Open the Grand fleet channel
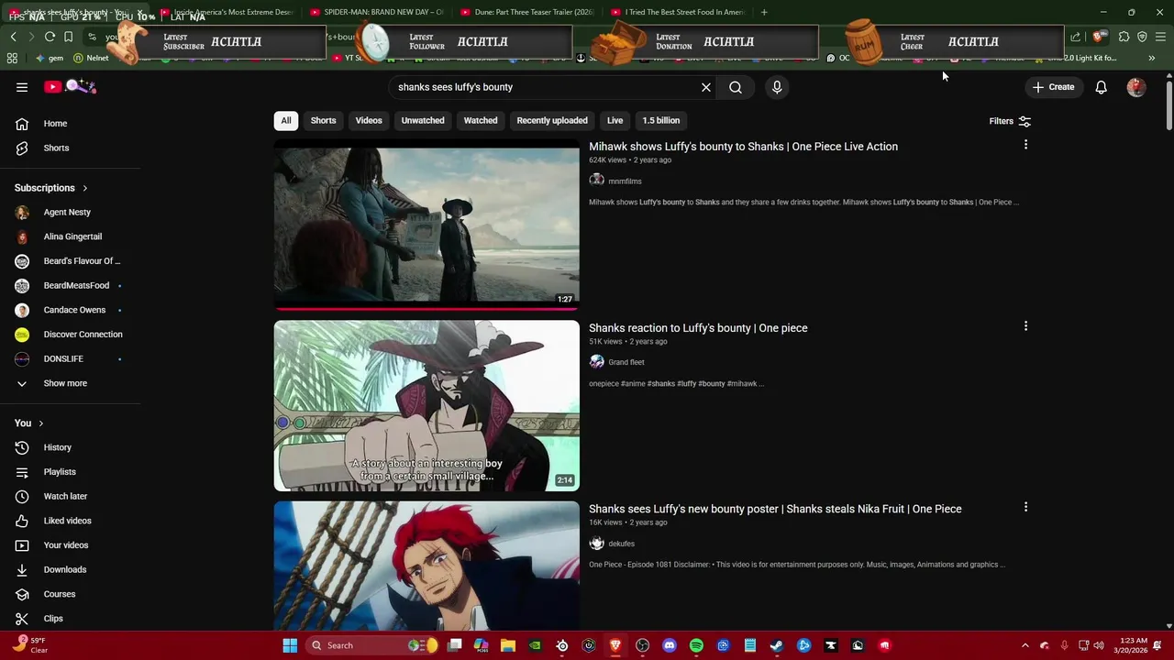The image size is (1174, 660). coord(626,362)
